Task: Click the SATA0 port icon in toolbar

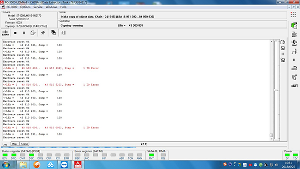Action: (x=6, y=33)
